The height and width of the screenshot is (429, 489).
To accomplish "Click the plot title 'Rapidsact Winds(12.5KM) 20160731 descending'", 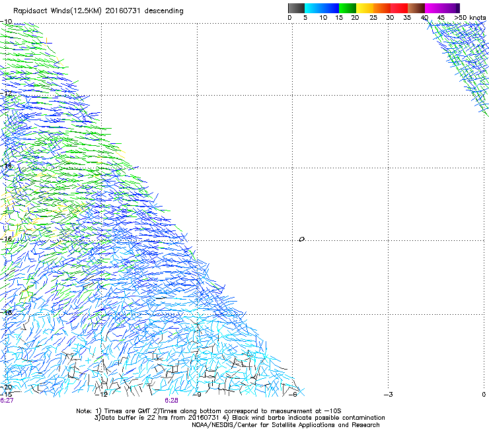I will point(98,11).
